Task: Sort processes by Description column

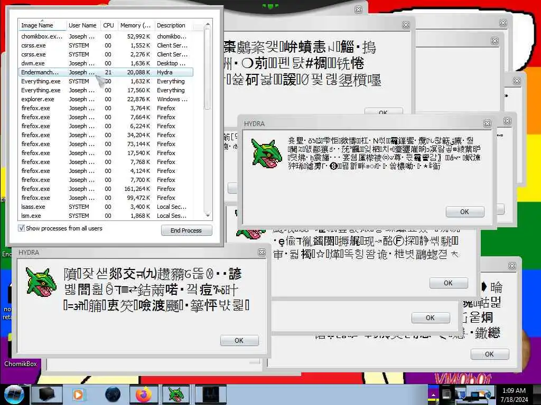Action: coord(173,25)
